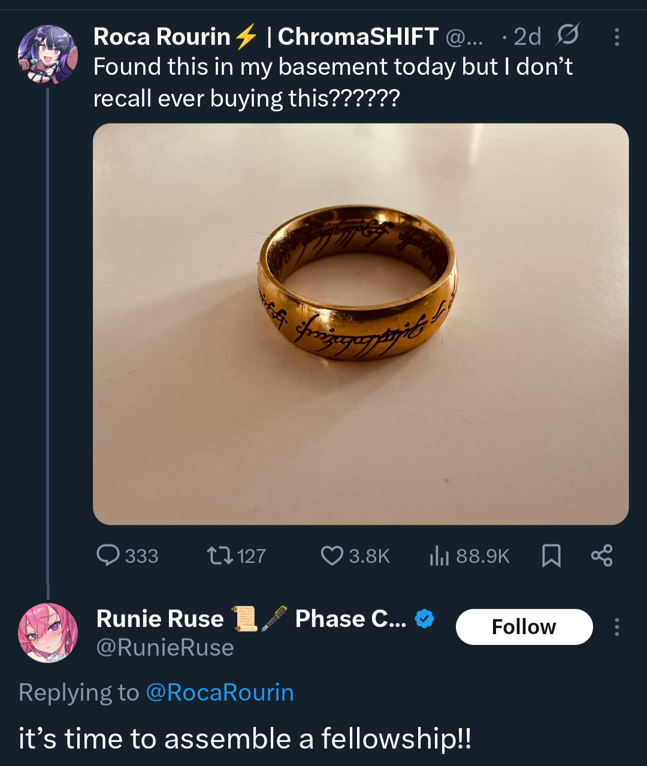Screen dimensions: 647x766
Task: Open the tweet text about the basement find
Action: [x=332, y=83]
